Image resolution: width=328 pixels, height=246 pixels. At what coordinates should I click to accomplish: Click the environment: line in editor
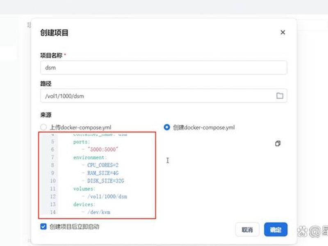click(x=90, y=157)
